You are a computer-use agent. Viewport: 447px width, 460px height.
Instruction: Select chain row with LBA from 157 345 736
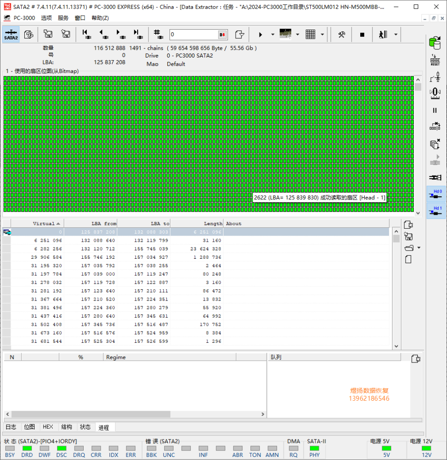[x=196, y=324]
